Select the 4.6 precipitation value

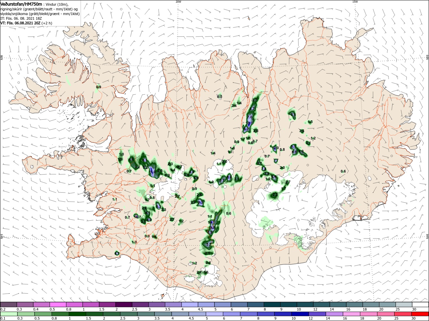click(x=131, y=159)
